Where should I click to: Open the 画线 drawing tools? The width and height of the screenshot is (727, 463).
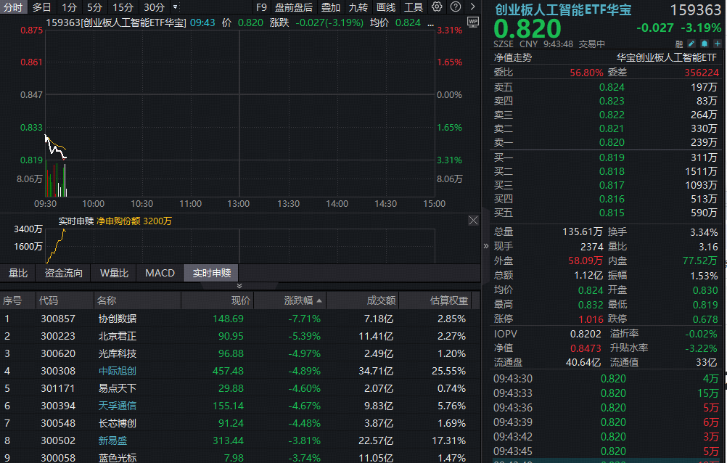tap(385, 7)
